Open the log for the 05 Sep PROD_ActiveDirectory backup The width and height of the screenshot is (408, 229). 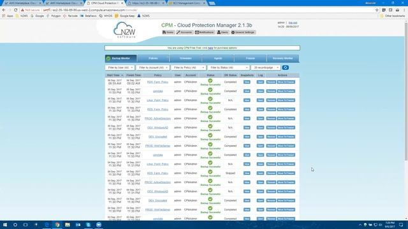coord(260,118)
